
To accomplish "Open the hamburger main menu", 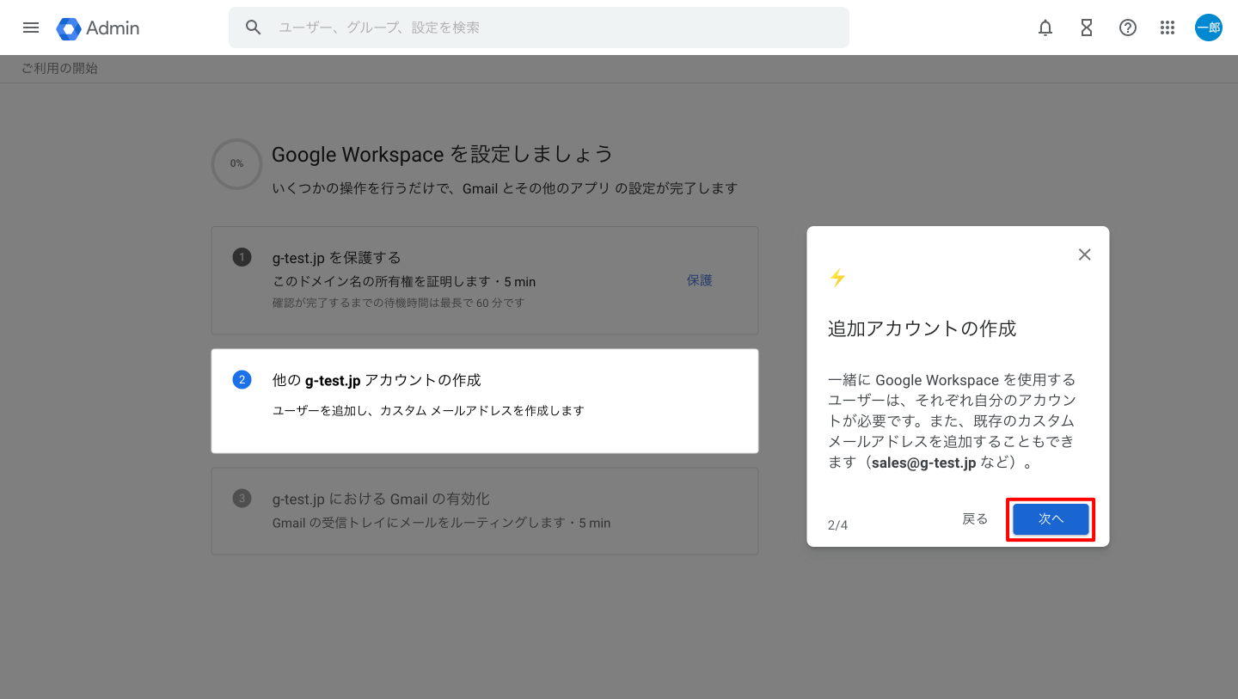I will (31, 28).
